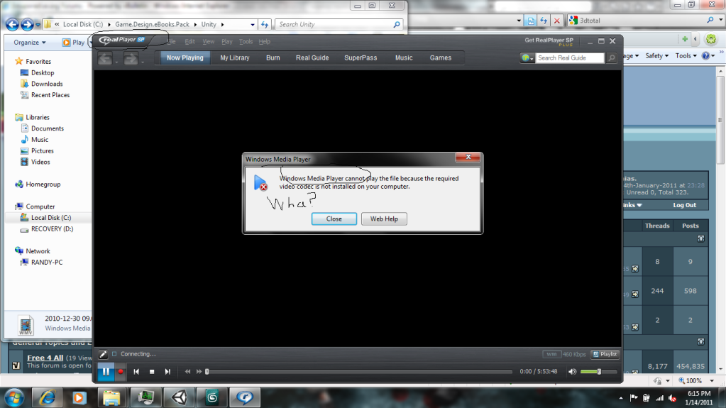Click the red record button in RealPlayer
The width and height of the screenshot is (726, 408).
point(121,371)
